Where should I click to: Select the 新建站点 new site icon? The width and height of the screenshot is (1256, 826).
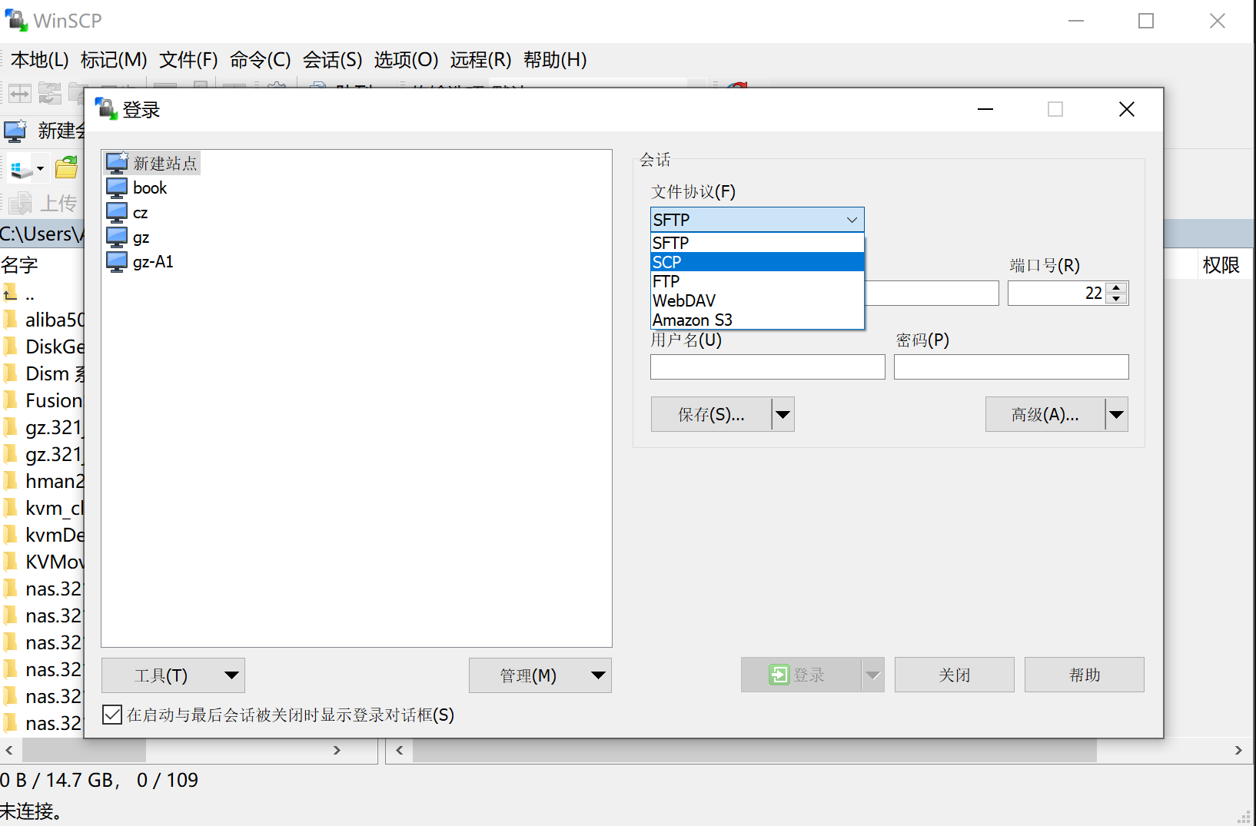(117, 163)
